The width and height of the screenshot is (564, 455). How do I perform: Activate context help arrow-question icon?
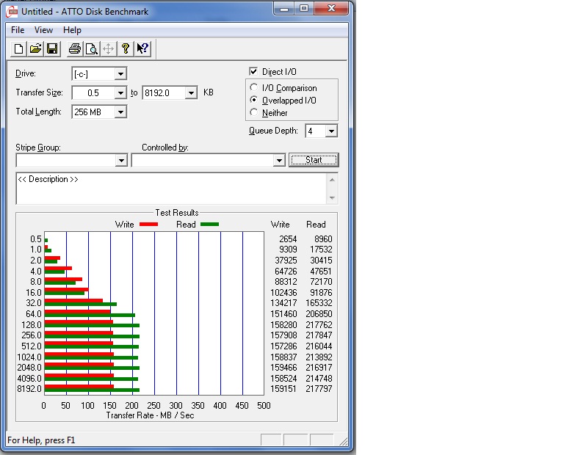(142, 49)
